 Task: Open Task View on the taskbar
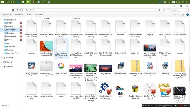pyautogui.click(x=12, y=2)
